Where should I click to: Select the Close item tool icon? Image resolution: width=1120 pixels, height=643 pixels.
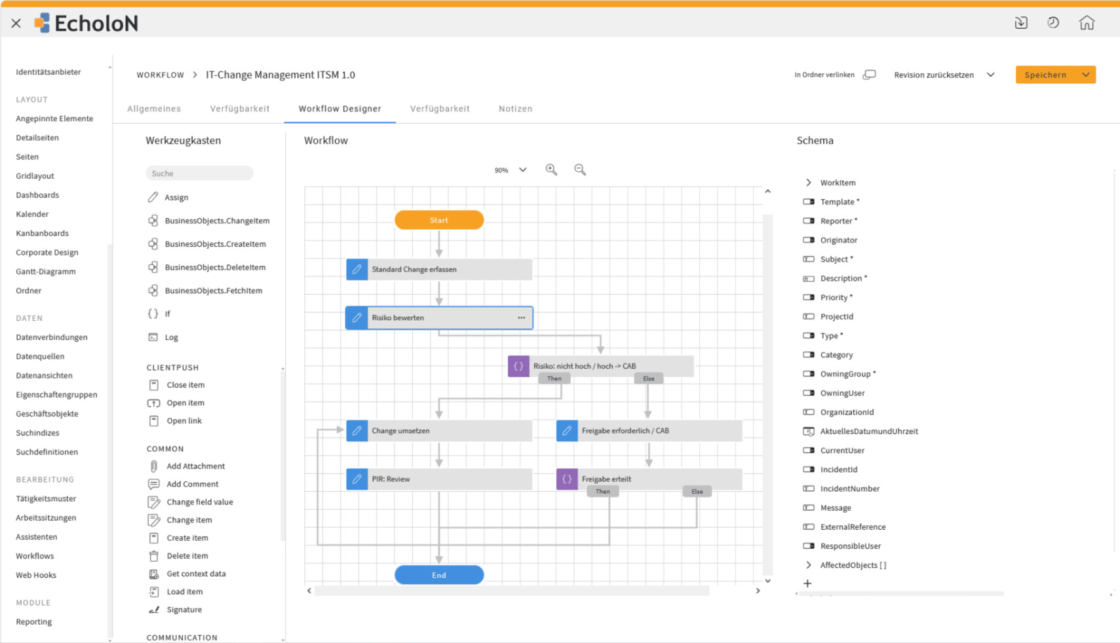[154, 385]
